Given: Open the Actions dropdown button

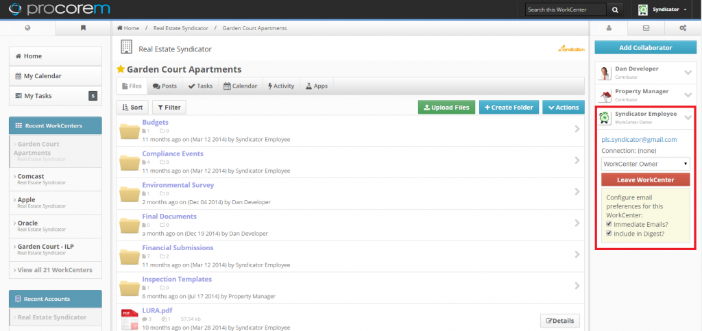Looking at the screenshot, I should click(564, 108).
